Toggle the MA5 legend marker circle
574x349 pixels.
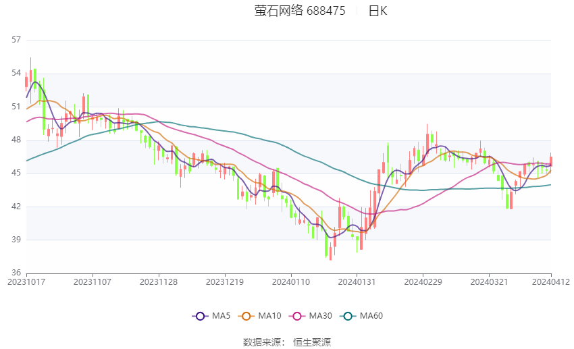tap(200, 316)
